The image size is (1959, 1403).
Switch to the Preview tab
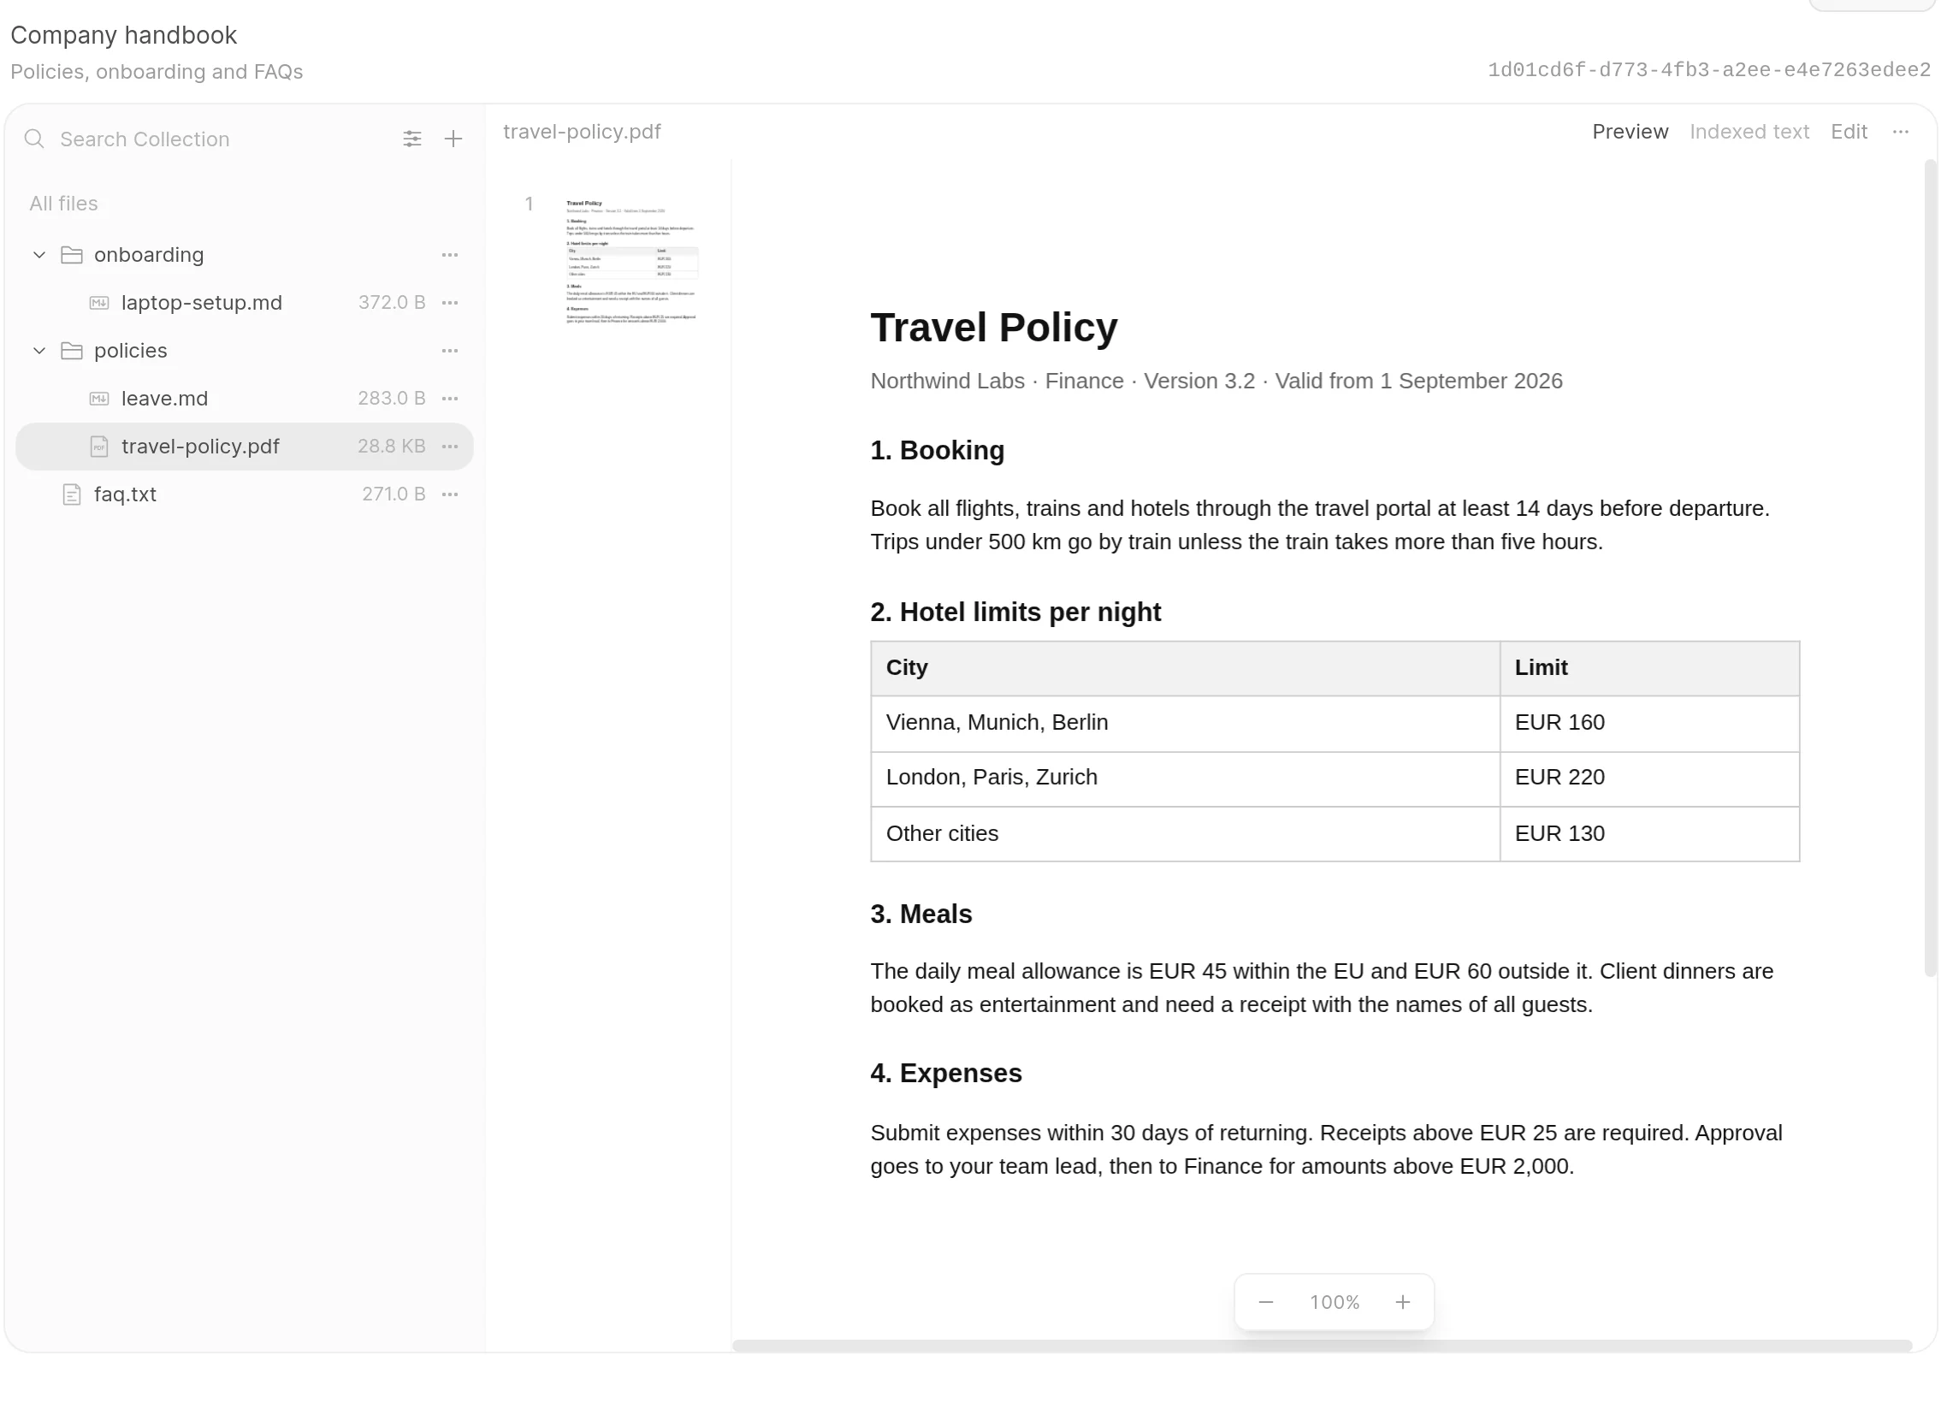point(1630,133)
